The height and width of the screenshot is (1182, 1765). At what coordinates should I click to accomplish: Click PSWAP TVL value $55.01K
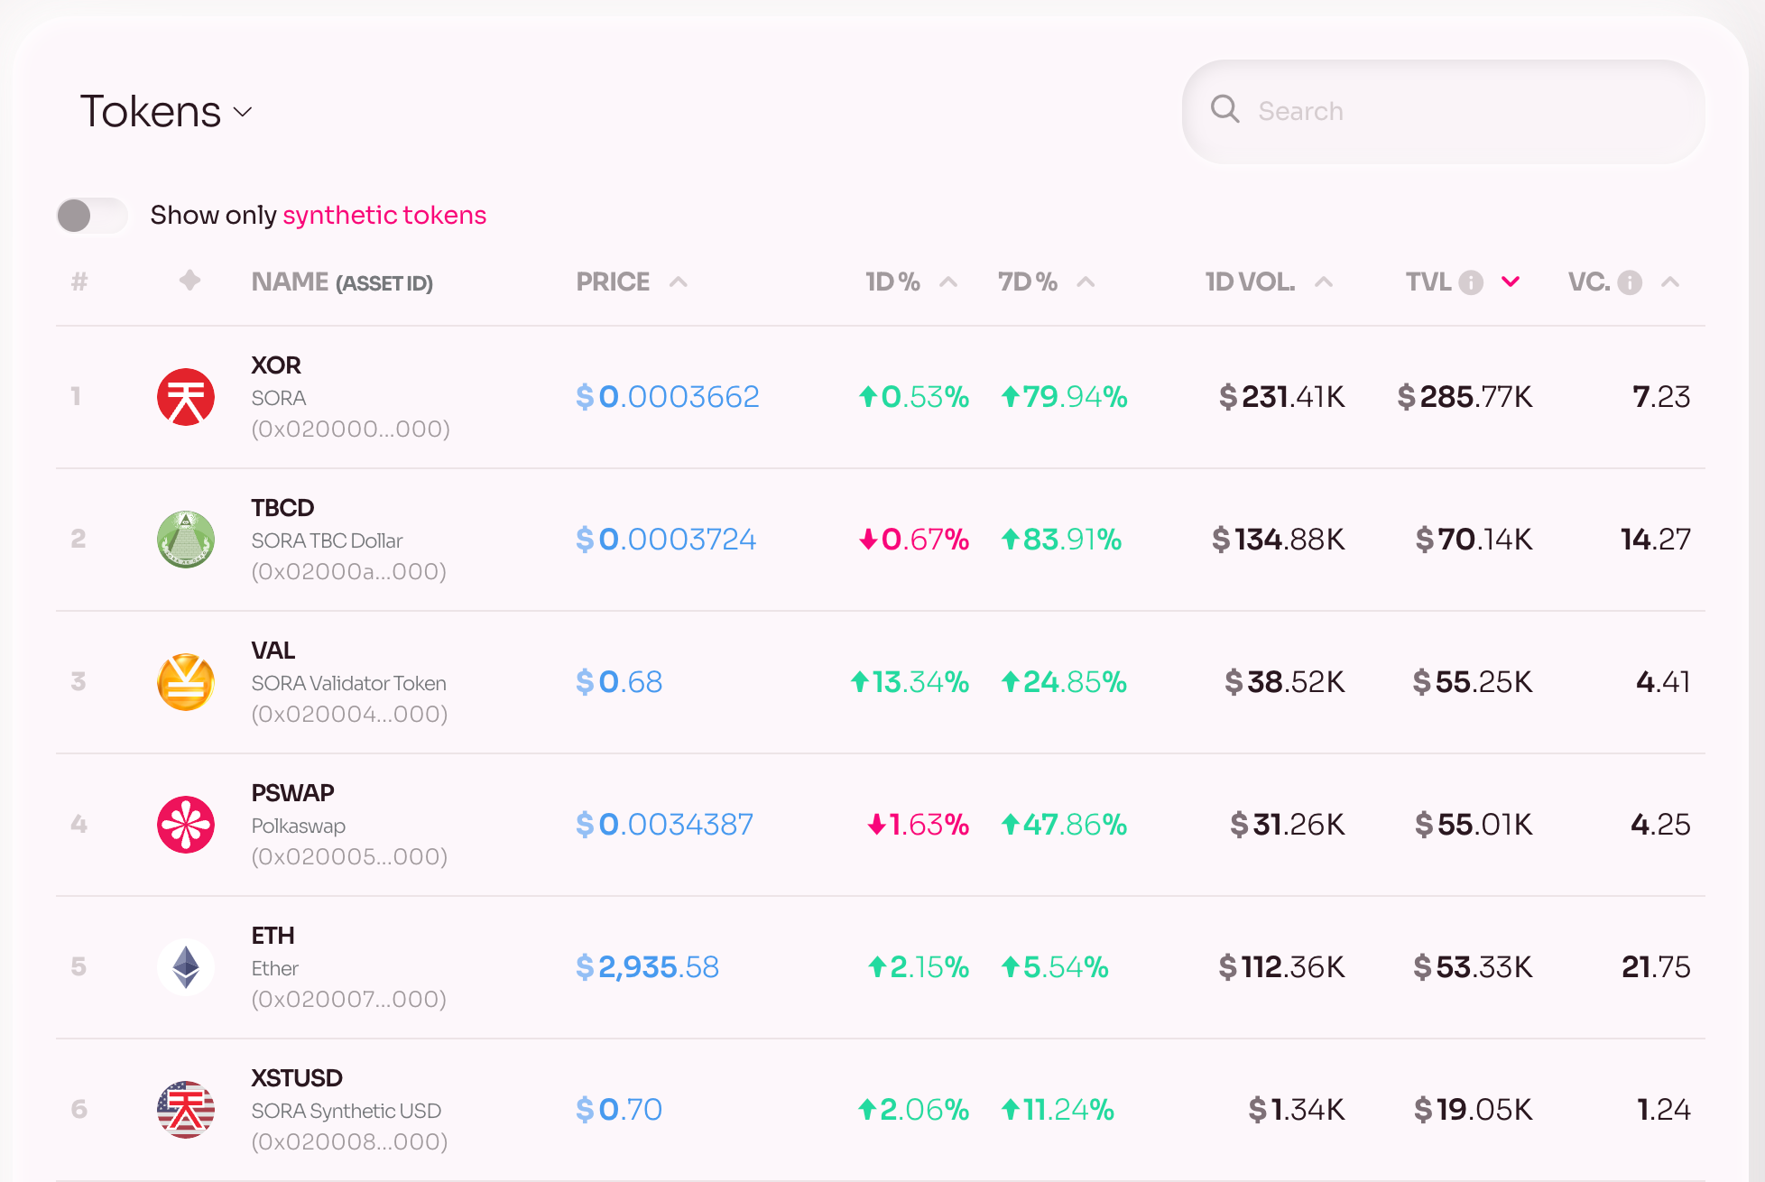click(1474, 825)
